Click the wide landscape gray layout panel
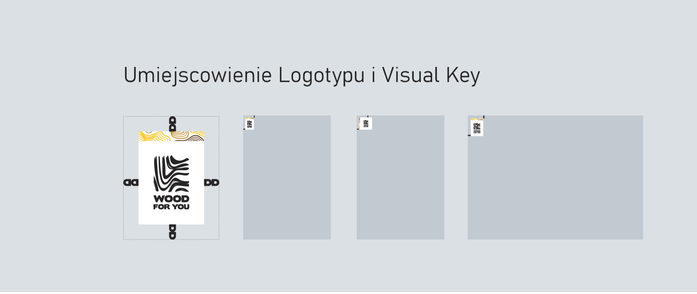 coord(555,183)
